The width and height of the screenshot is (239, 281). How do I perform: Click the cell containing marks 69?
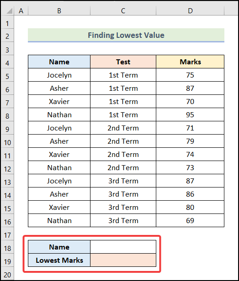[190, 220]
